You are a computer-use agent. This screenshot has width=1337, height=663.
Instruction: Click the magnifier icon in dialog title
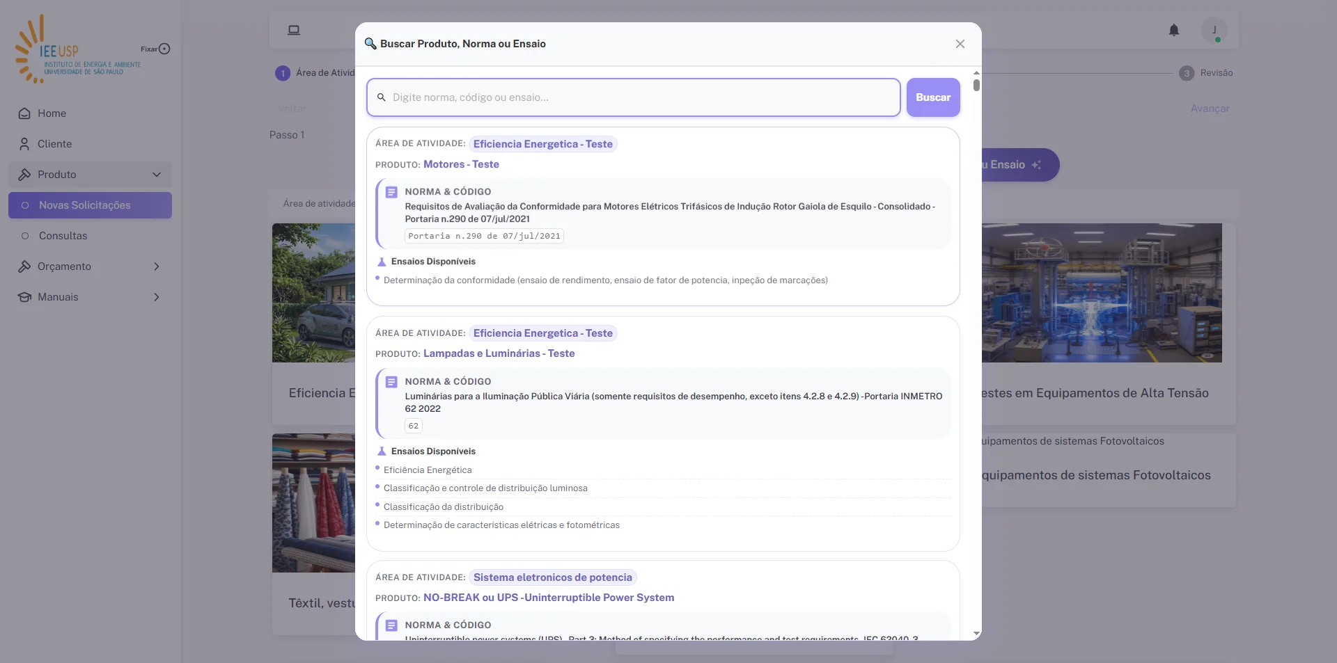coord(370,44)
